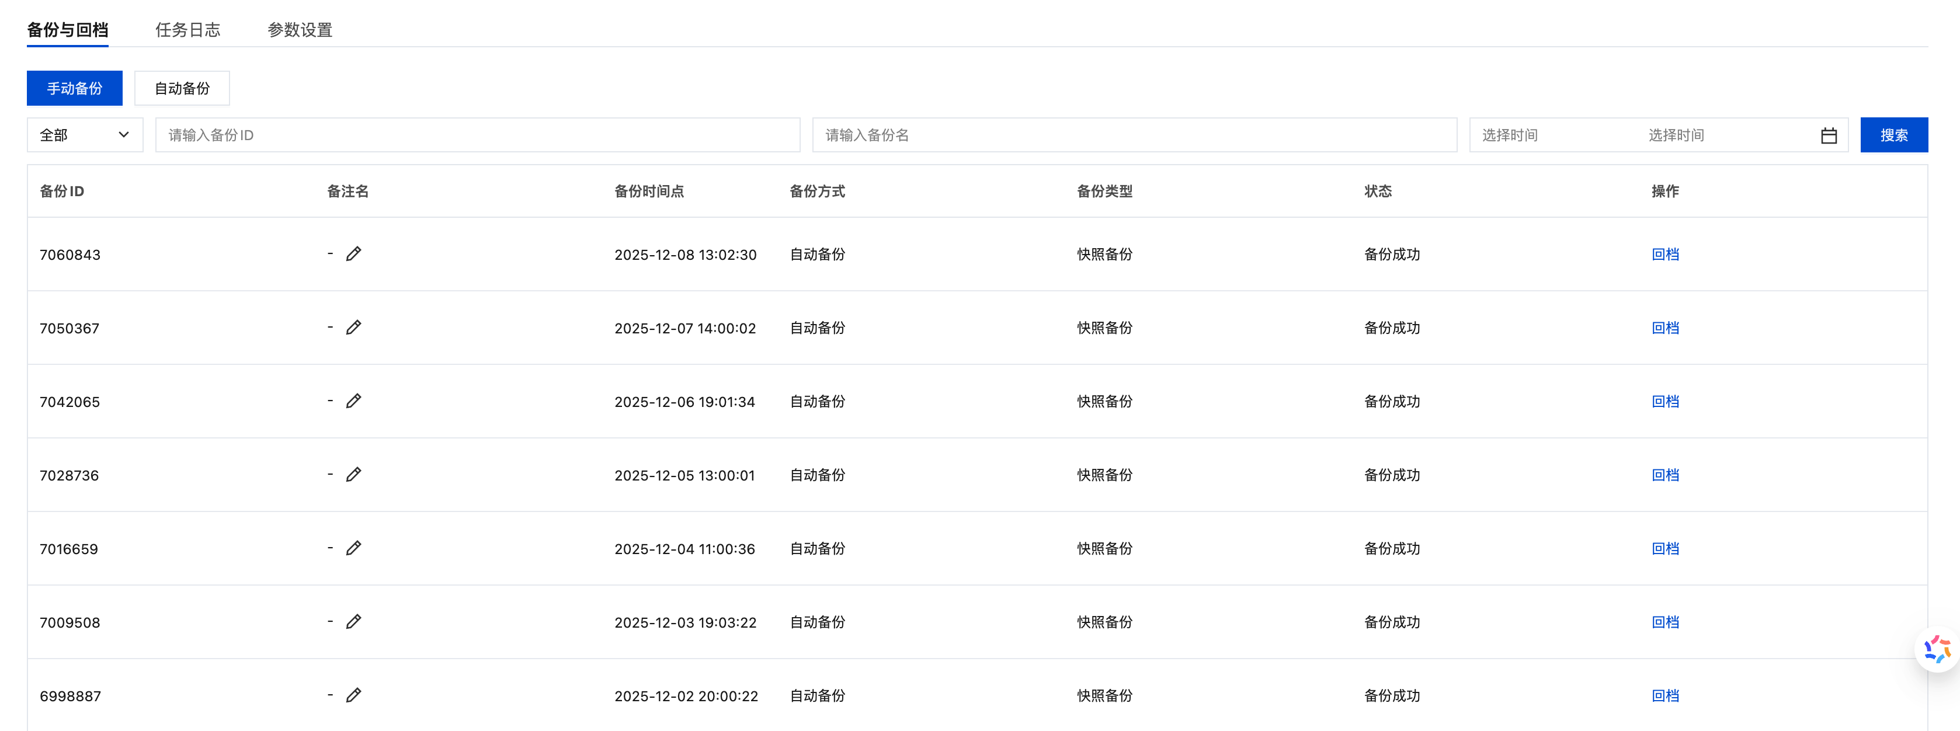Click the pencil icon in the 7009508 row

tap(353, 621)
